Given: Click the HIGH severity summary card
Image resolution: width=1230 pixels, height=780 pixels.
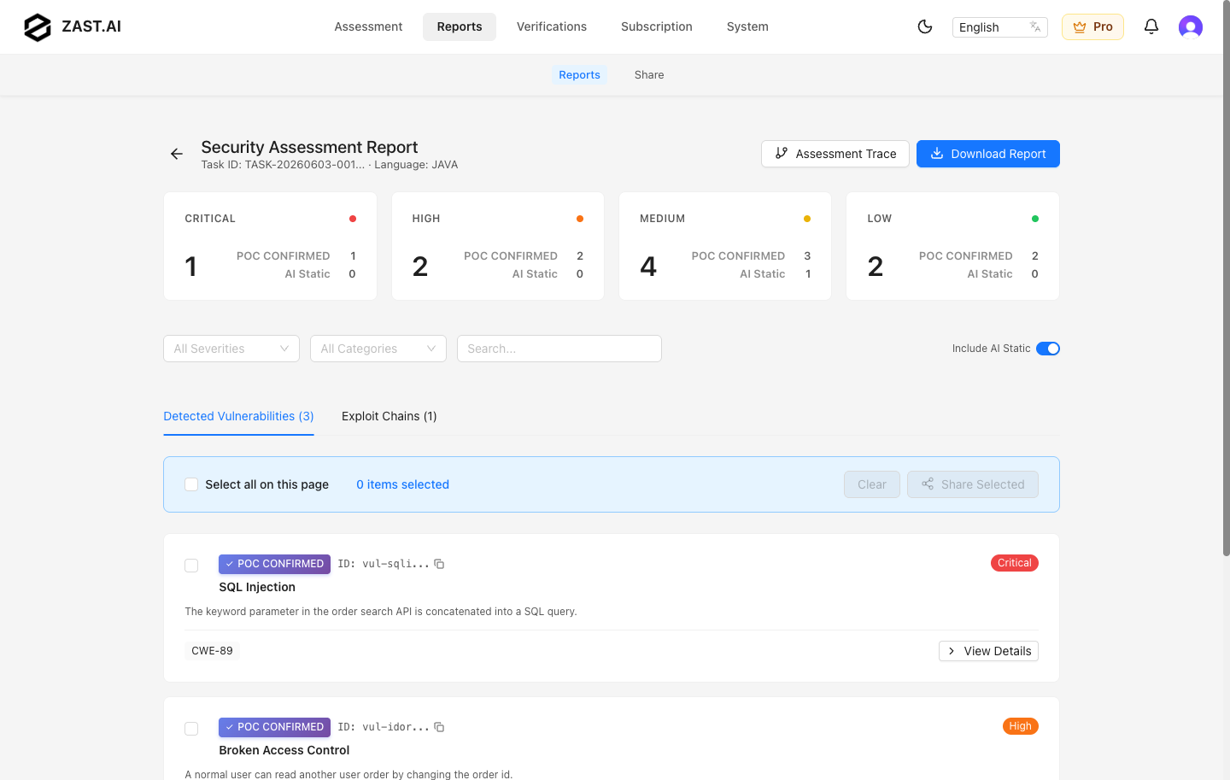Looking at the screenshot, I should click(x=498, y=246).
